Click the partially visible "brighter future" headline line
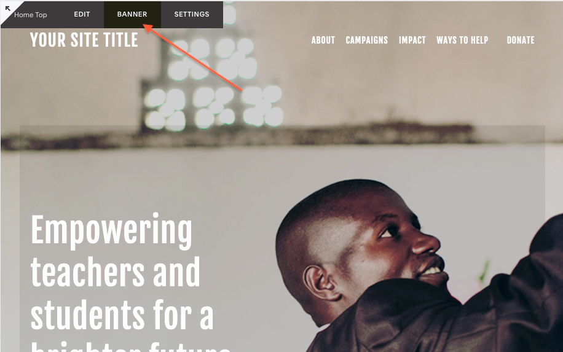 pos(131,346)
